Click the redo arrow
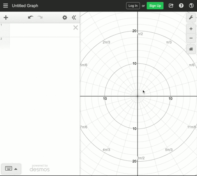This screenshot has width=197, height=176. click(x=40, y=17)
